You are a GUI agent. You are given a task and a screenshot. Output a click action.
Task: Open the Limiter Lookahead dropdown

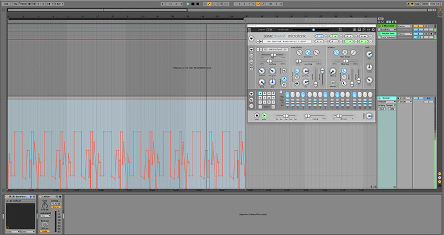tap(45, 216)
